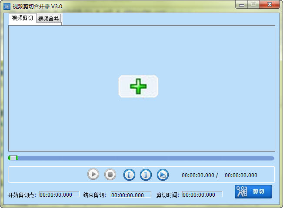Image resolution: width=283 pixels, height=208 pixels.
Task: Switch to the 视频合并 tab
Action: (x=48, y=18)
